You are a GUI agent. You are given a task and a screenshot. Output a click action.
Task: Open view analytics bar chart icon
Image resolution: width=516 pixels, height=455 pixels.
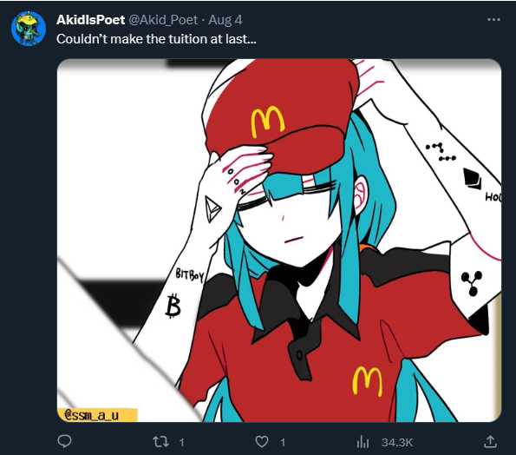click(363, 442)
